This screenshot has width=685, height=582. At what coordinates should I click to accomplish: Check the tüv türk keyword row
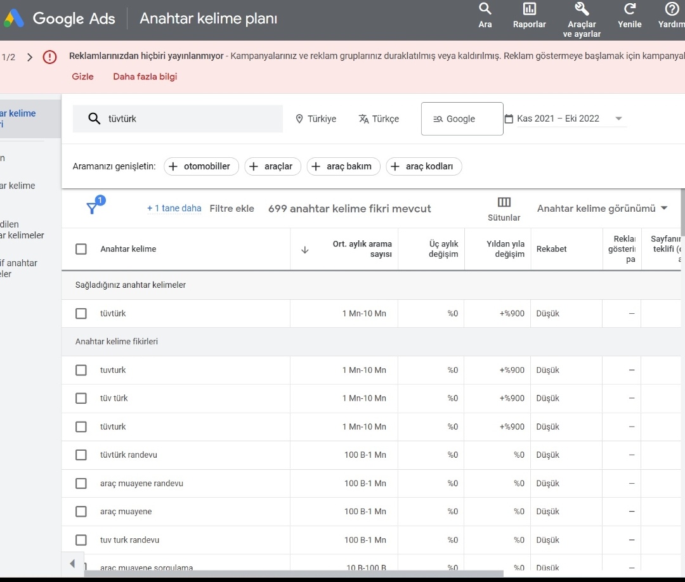coord(81,398)
